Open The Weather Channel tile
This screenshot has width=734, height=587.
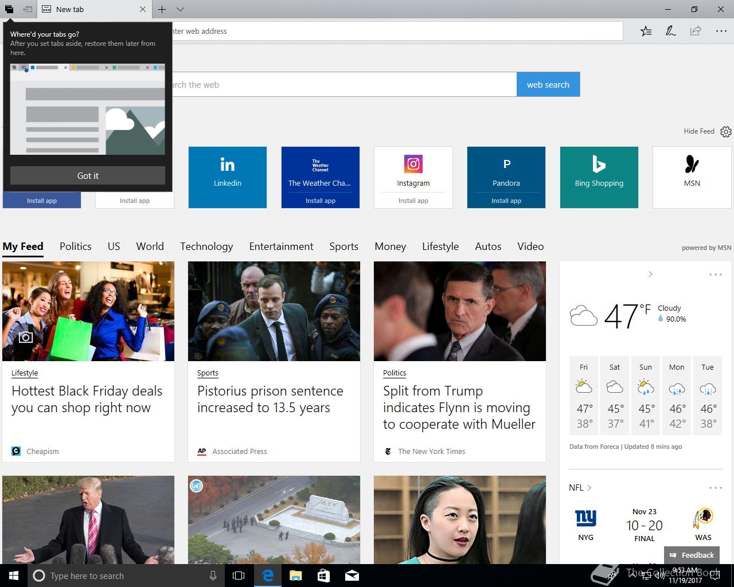(x=321, y=170)
